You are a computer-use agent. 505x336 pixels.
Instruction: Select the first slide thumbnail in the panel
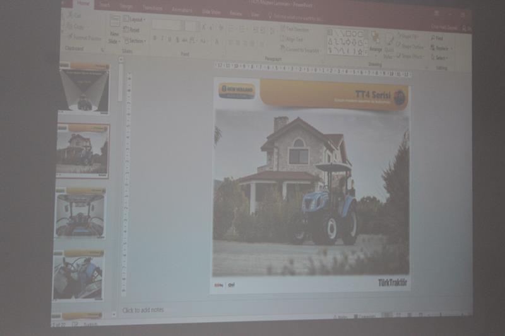(84, 90)
